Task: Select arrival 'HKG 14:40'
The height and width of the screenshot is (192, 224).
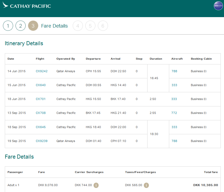Action: [x=118, y=85]
